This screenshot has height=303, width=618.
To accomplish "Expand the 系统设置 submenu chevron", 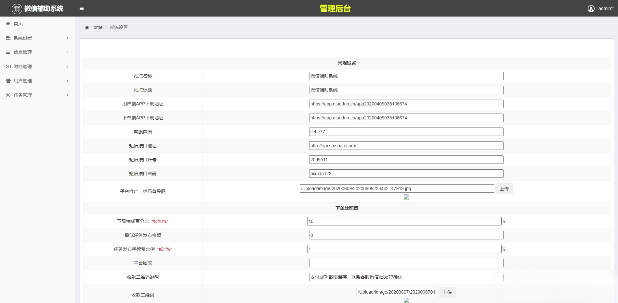I will pyautogui.click(x=68, y=38).
